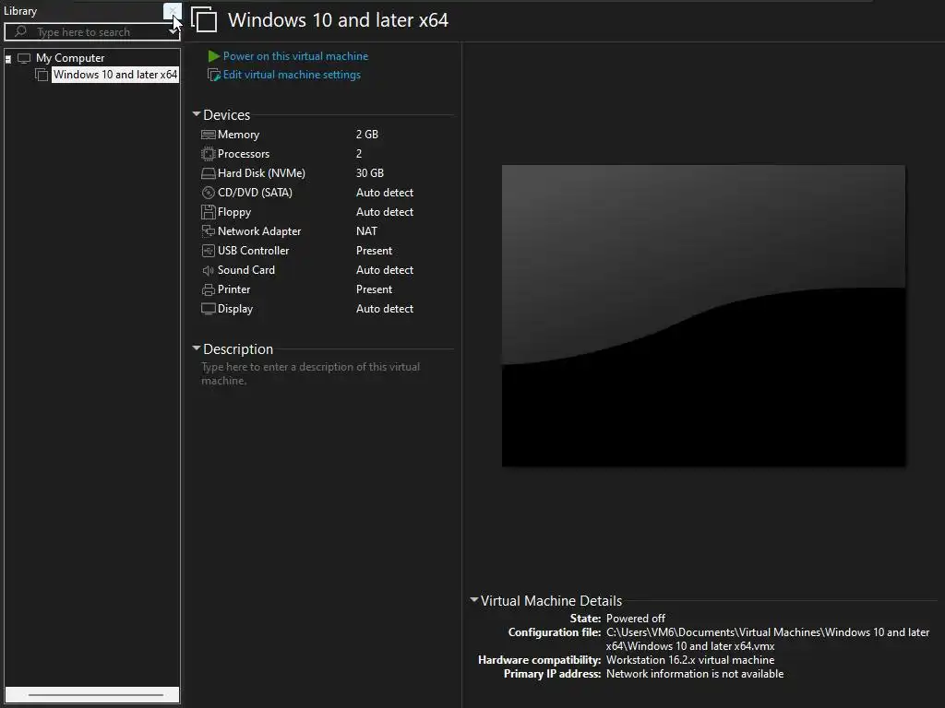Click the large VM icon in title header
The height and width of the screenshot is (708, 945).
(x=204, y=19)
